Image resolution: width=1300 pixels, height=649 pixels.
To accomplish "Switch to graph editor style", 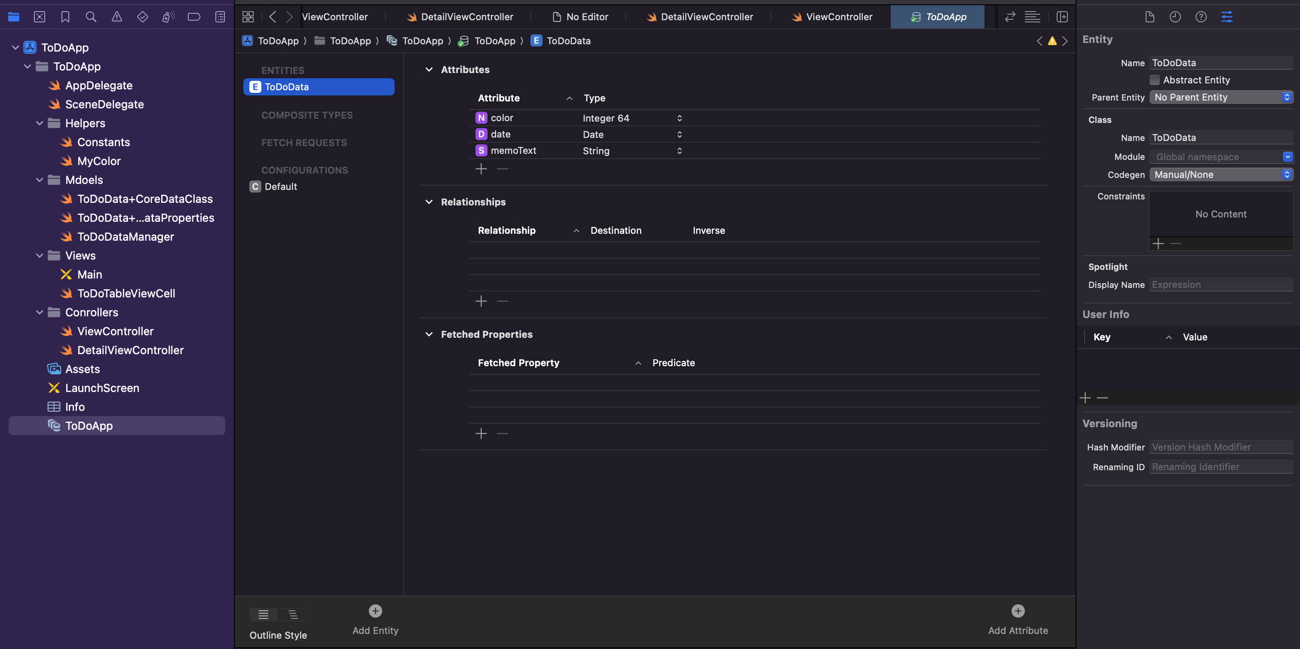I will coord(293,614).
